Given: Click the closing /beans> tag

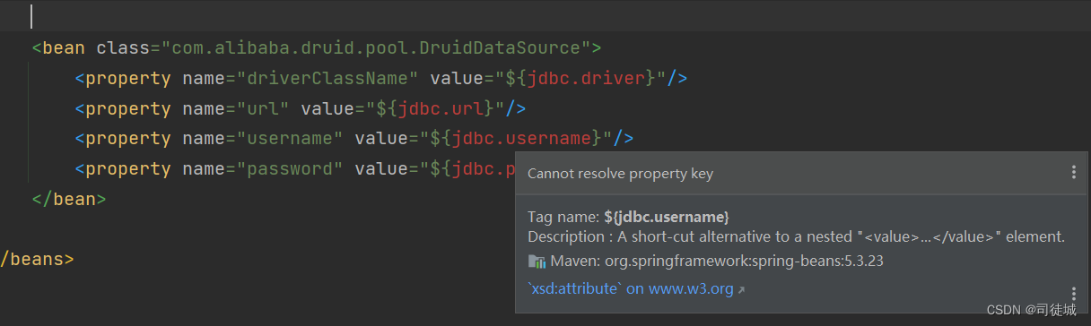Looking at the screenshot, I should (x=37, y=260).
